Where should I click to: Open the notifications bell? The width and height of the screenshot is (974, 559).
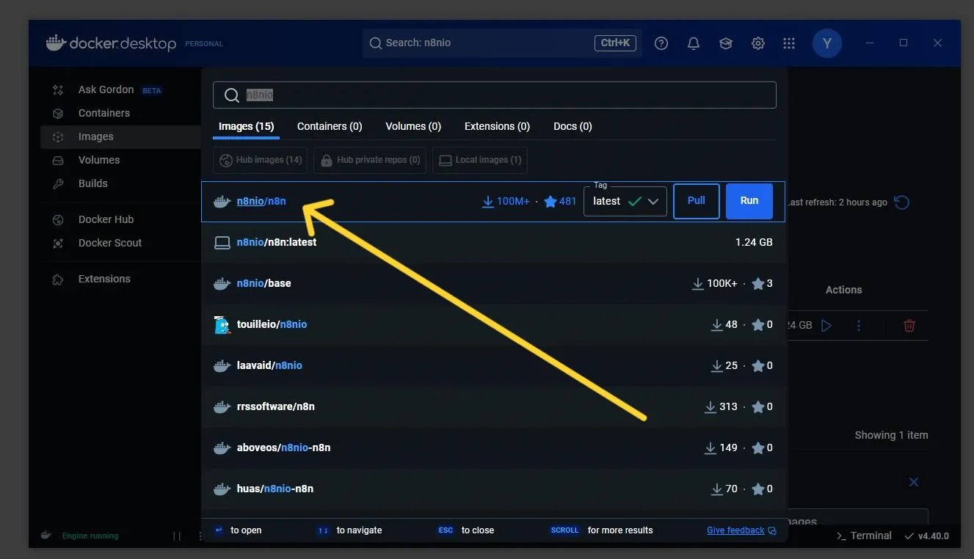694,43
